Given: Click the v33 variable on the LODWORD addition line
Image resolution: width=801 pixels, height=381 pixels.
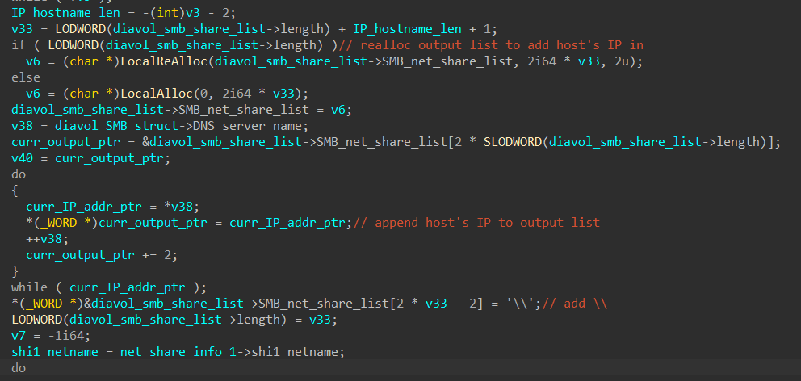Looking at the screenshot, I should tap(22, 29).
